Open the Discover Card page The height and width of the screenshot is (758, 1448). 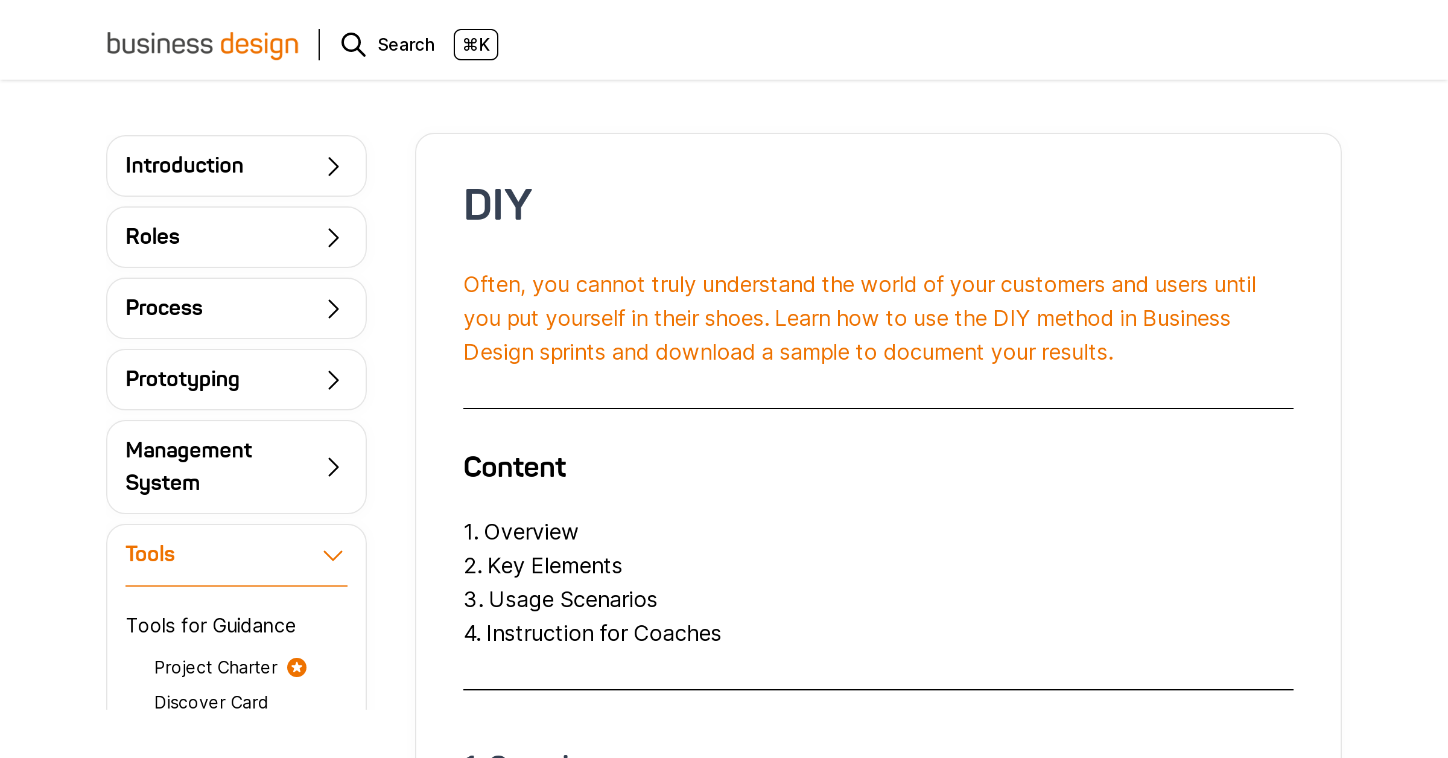click(211, 702)
